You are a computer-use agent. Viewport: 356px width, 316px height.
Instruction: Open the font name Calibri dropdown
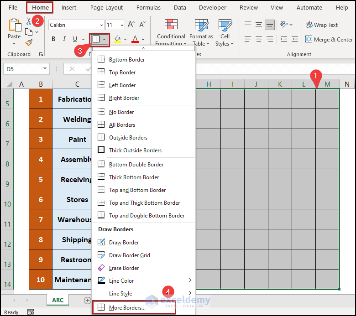(101, 25)
